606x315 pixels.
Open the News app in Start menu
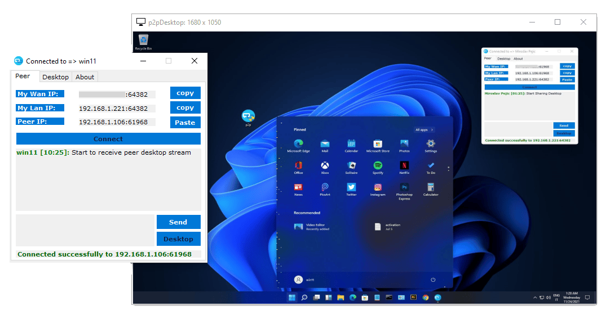tap(298, 190)
